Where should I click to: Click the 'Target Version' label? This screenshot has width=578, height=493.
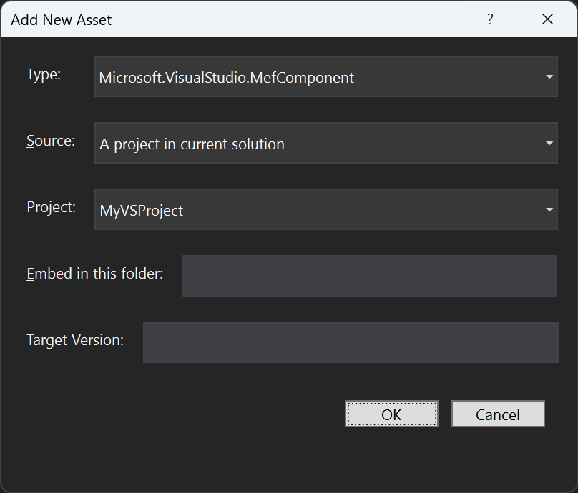coord(74,340)
